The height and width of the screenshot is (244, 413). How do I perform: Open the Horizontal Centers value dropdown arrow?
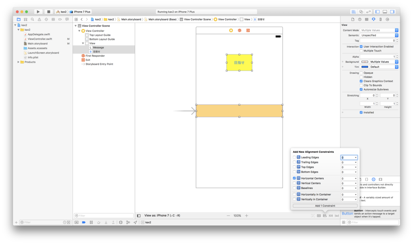356,179
